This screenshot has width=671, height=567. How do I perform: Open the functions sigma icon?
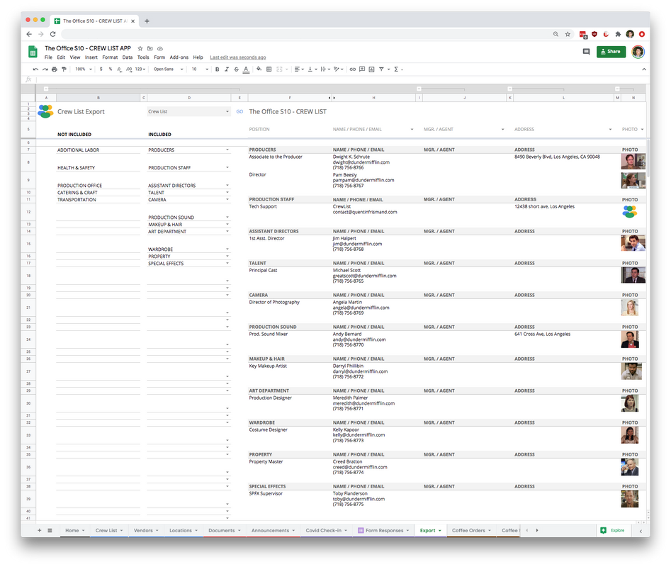click(x=396, y=69)
